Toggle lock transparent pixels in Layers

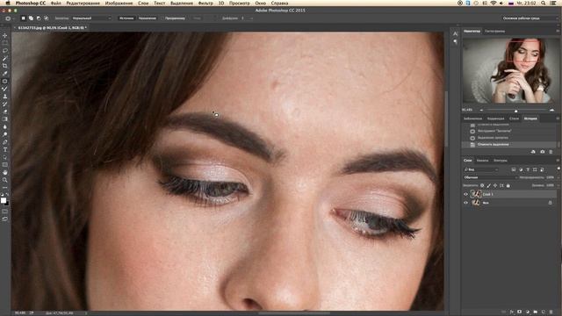(482, 185)
